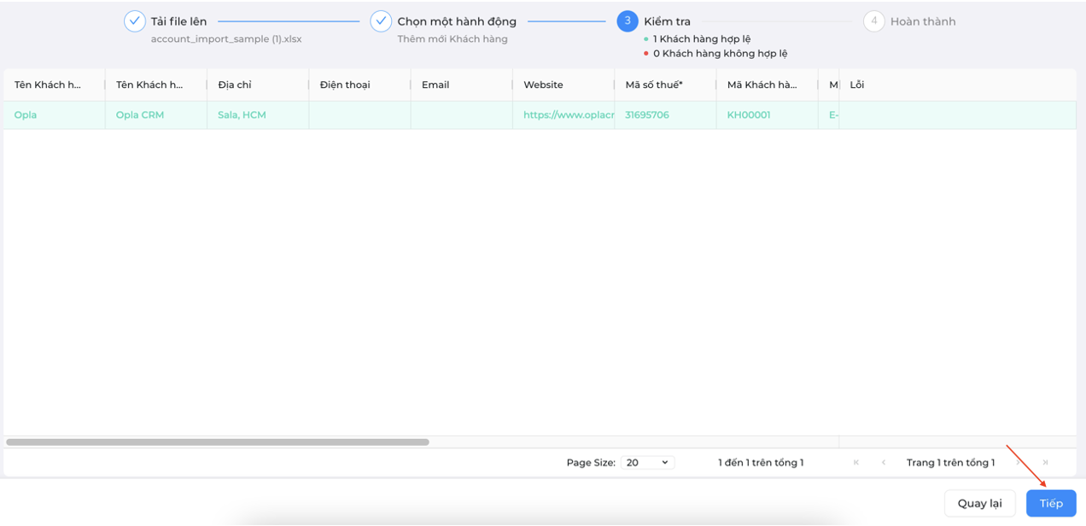Click the 31695706 tax code cell

665,114
